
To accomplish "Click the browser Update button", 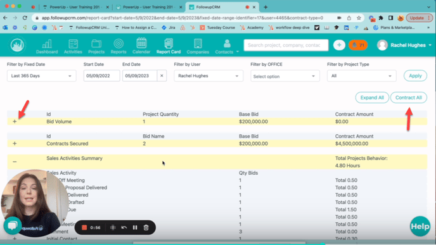I will pyautogui.click(x=420, y=18).
